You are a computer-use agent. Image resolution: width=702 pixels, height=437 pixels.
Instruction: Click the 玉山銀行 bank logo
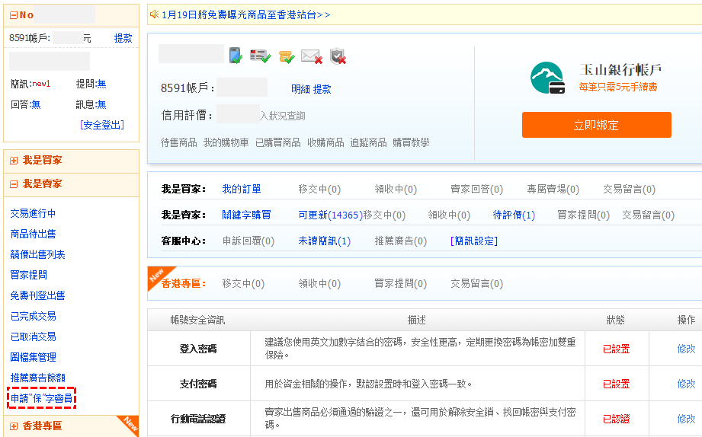pyautogui.click(x=549, y=78)
